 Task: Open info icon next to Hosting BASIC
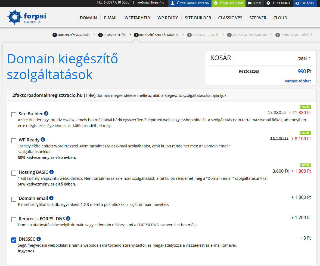51,172
